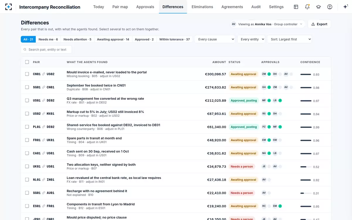The width and height of the screenshot is (352, 220).
Task: Click the Export button
Action: [x=319, y=24]
